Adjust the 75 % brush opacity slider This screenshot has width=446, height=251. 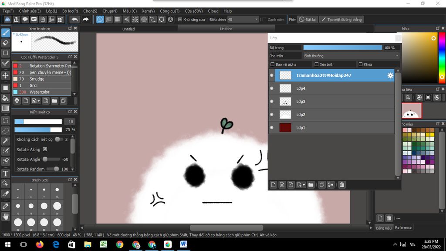(38, 129)
